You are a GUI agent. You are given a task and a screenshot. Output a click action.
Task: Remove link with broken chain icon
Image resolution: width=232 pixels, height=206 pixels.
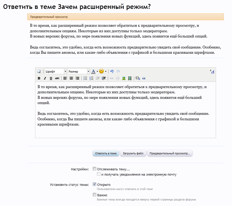(118, 78)
